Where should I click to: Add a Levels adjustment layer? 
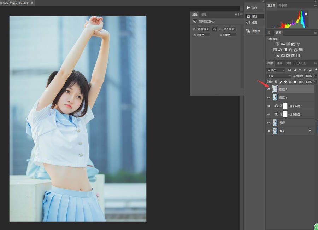[x=283, y=44]
